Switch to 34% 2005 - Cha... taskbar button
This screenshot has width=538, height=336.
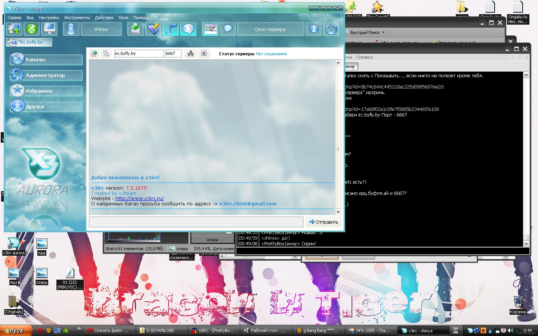(x=370, y=330)
